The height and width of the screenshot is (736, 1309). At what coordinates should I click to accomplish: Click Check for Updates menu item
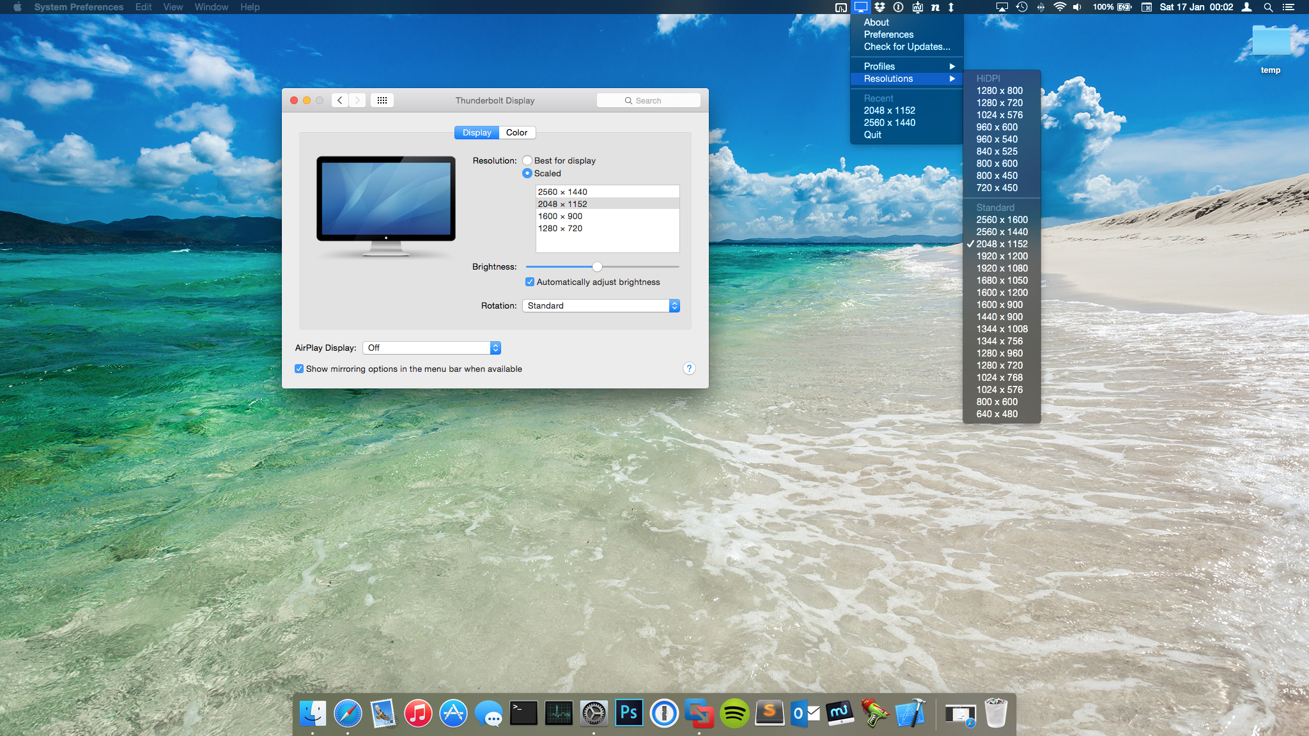[x=906, y=47]
